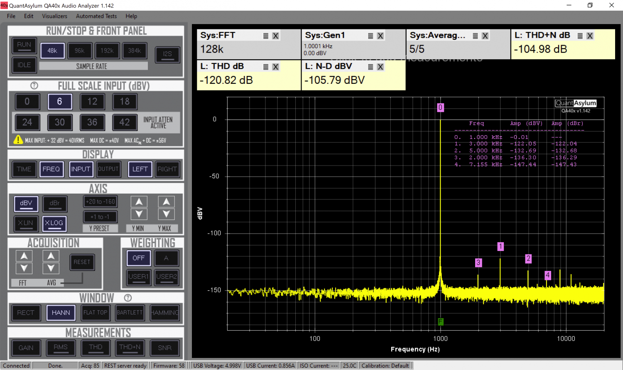The image size is (623, 370).
Task: Switch display to TIME domain
Action: [x=24, y=169]
